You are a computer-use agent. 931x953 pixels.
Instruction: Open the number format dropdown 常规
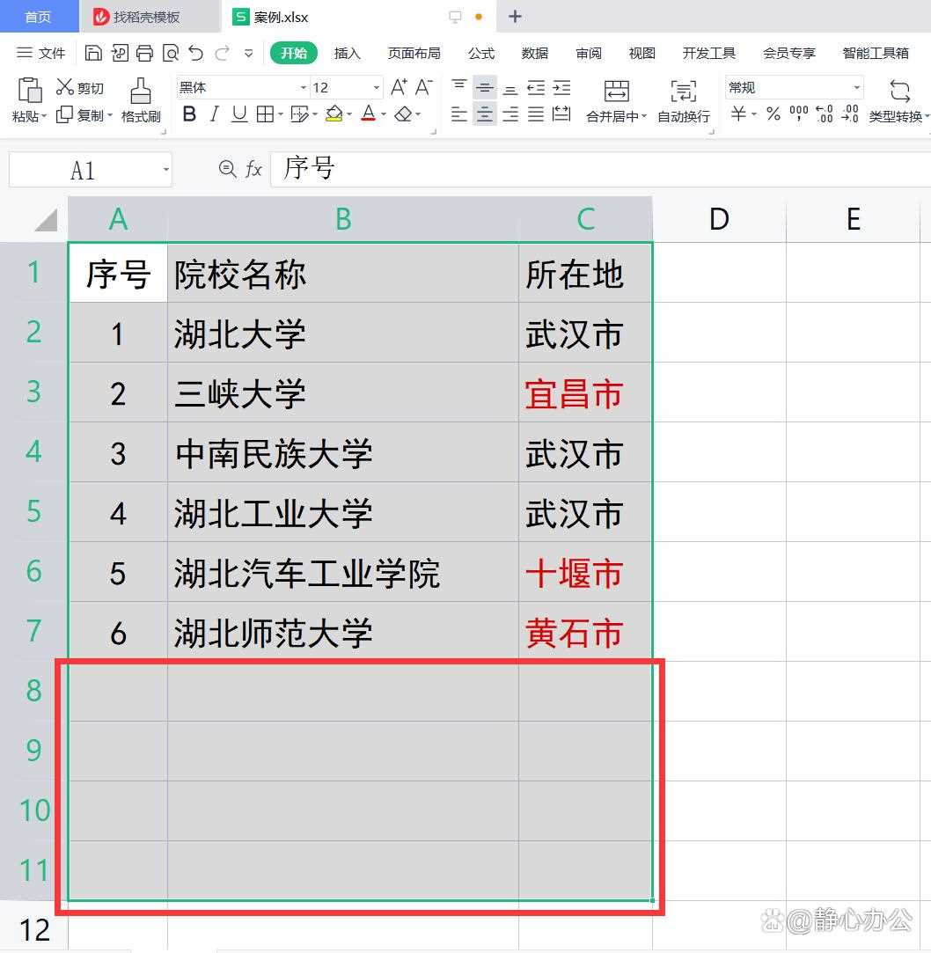pos(856,88)
